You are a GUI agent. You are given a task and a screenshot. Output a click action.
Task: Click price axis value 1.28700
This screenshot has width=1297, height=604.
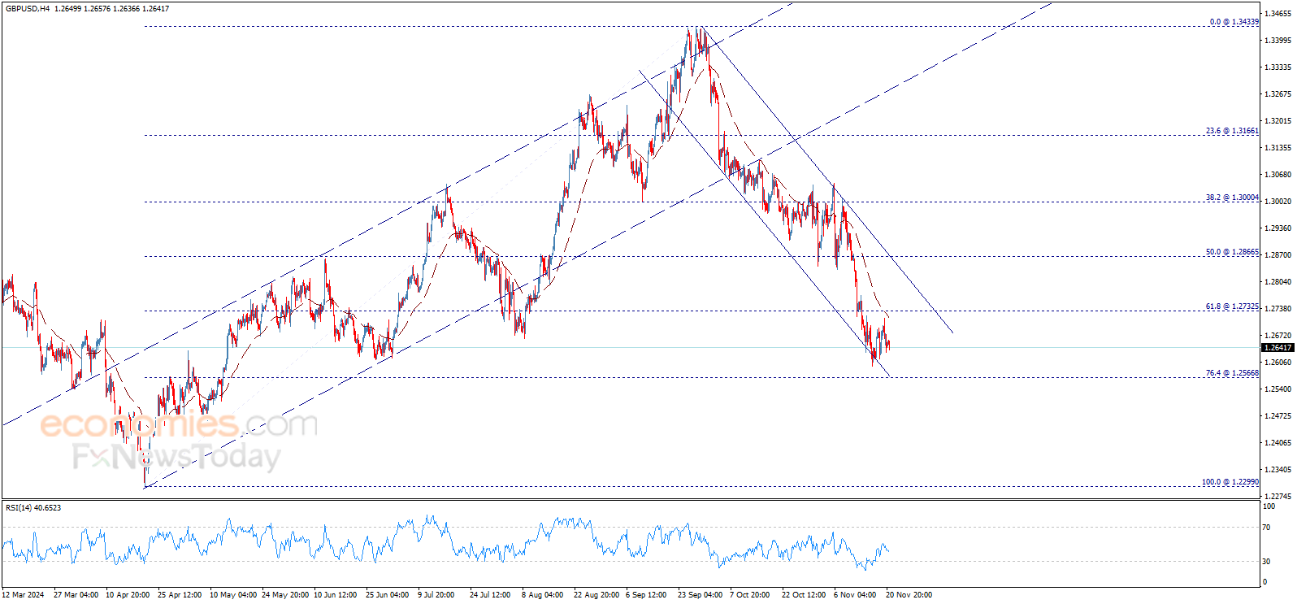1278,255
